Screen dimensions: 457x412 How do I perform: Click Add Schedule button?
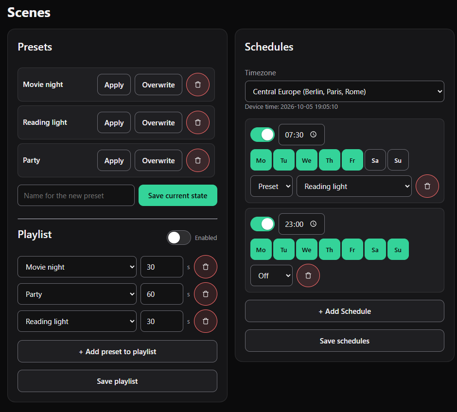pos(345,311)
